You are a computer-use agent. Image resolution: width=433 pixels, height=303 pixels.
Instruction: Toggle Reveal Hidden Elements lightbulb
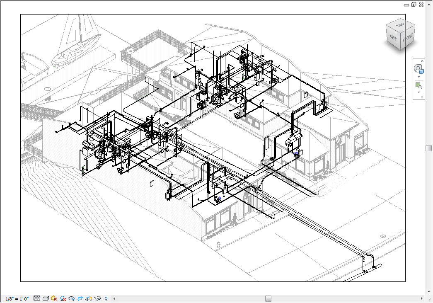(106, 298)
